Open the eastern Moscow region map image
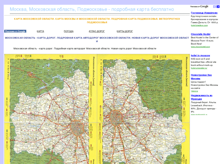220x164 pixels. point(143,109)
